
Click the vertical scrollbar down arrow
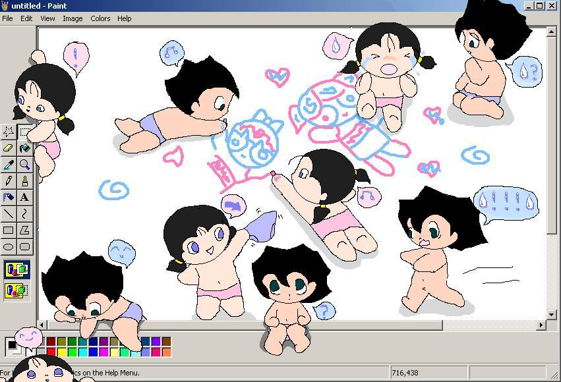point(551,314)
